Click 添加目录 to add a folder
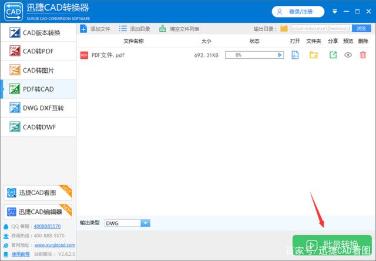The image size is (376, 261). (x=135, y=29)
